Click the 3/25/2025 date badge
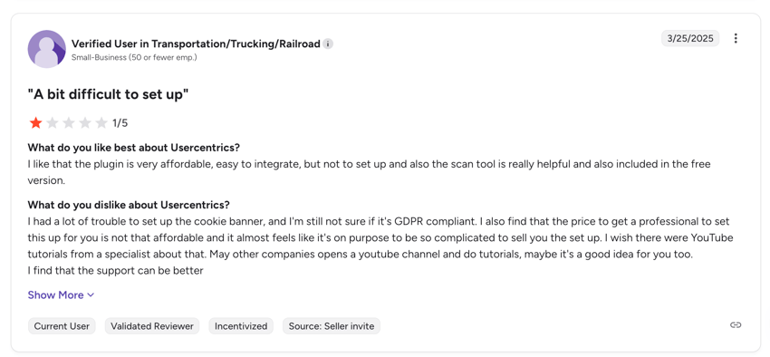The height and width of the screenshot is (357, 770). point(690,38)
